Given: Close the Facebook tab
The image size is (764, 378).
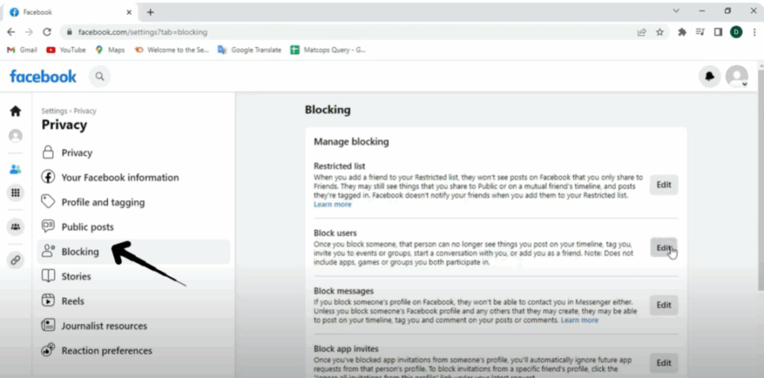Looking at the screenshot, I should click(129, 12).
